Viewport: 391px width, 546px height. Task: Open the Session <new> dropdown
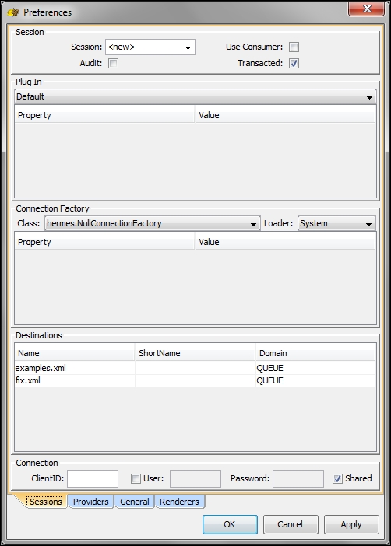(x=150, y=47)
